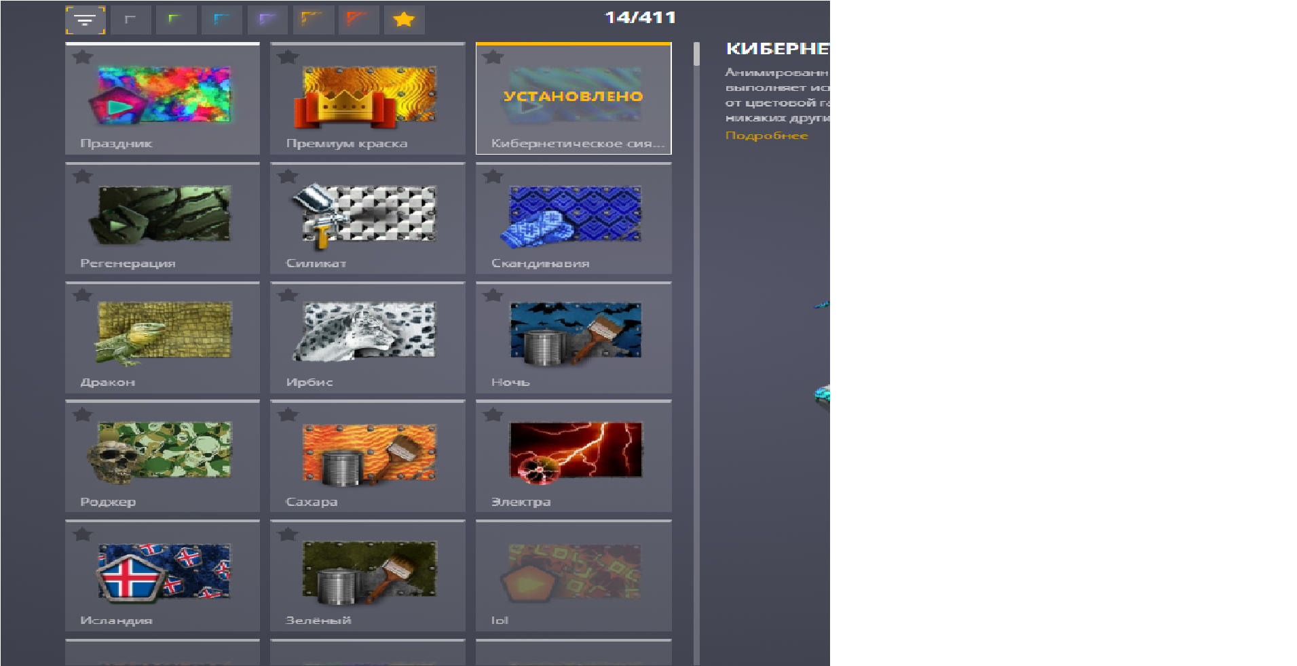The width and height of the screenshot is (1297, 666).
Task: Pick the Электра lightning thumbnail
Action: (576, 452)
